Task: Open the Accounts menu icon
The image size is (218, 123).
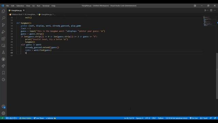Action: click(3, 107)
